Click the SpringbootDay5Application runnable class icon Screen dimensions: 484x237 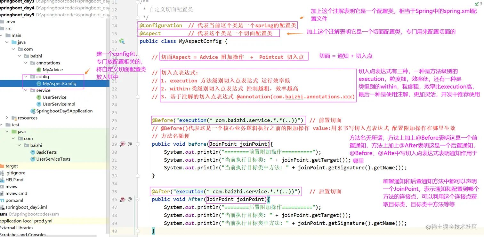(x=33, y=111)
